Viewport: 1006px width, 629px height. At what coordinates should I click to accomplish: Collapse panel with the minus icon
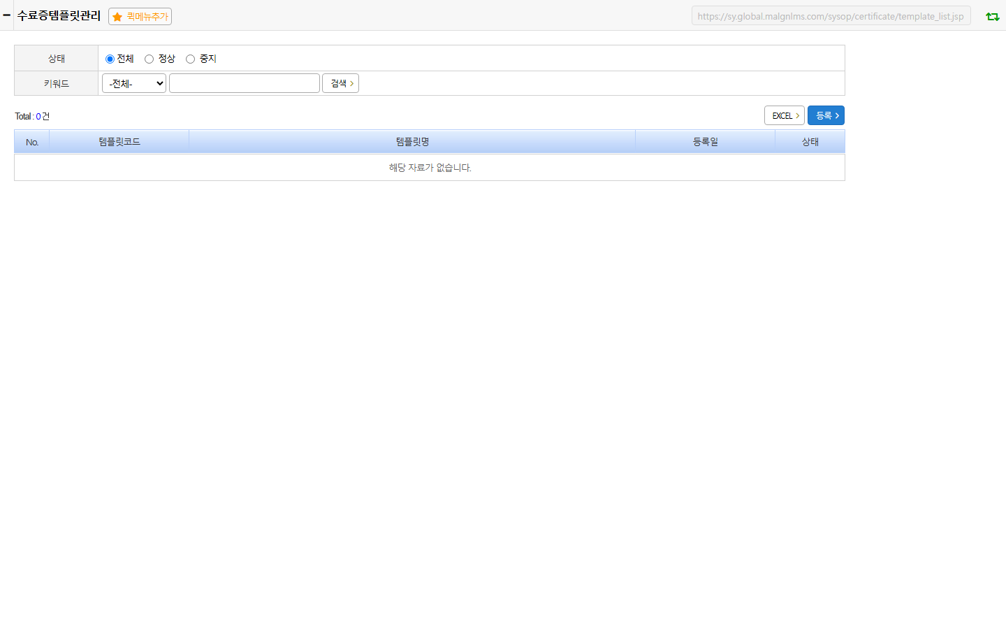click(6, 15)
